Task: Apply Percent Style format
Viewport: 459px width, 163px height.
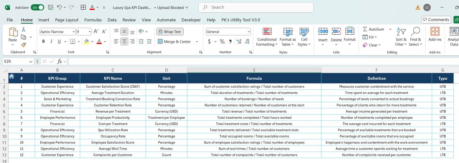Action: pos(222,41)
